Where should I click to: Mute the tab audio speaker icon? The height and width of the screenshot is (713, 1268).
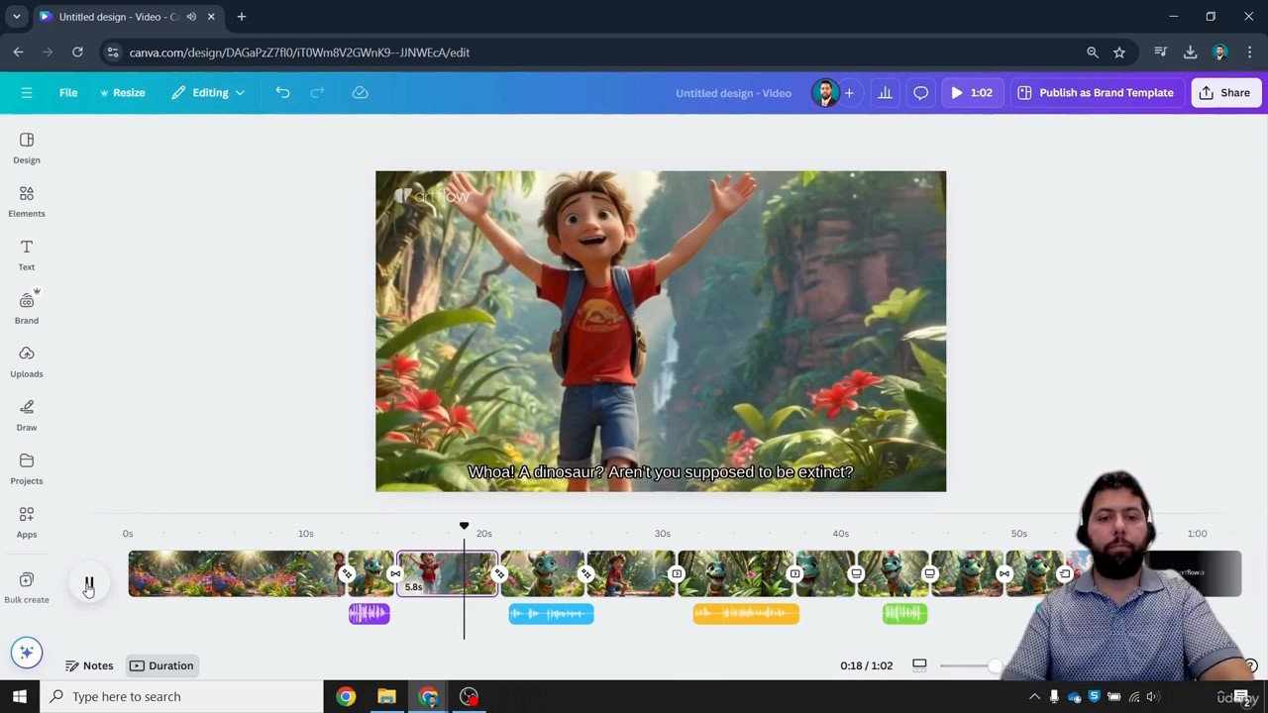click(191, 17)
